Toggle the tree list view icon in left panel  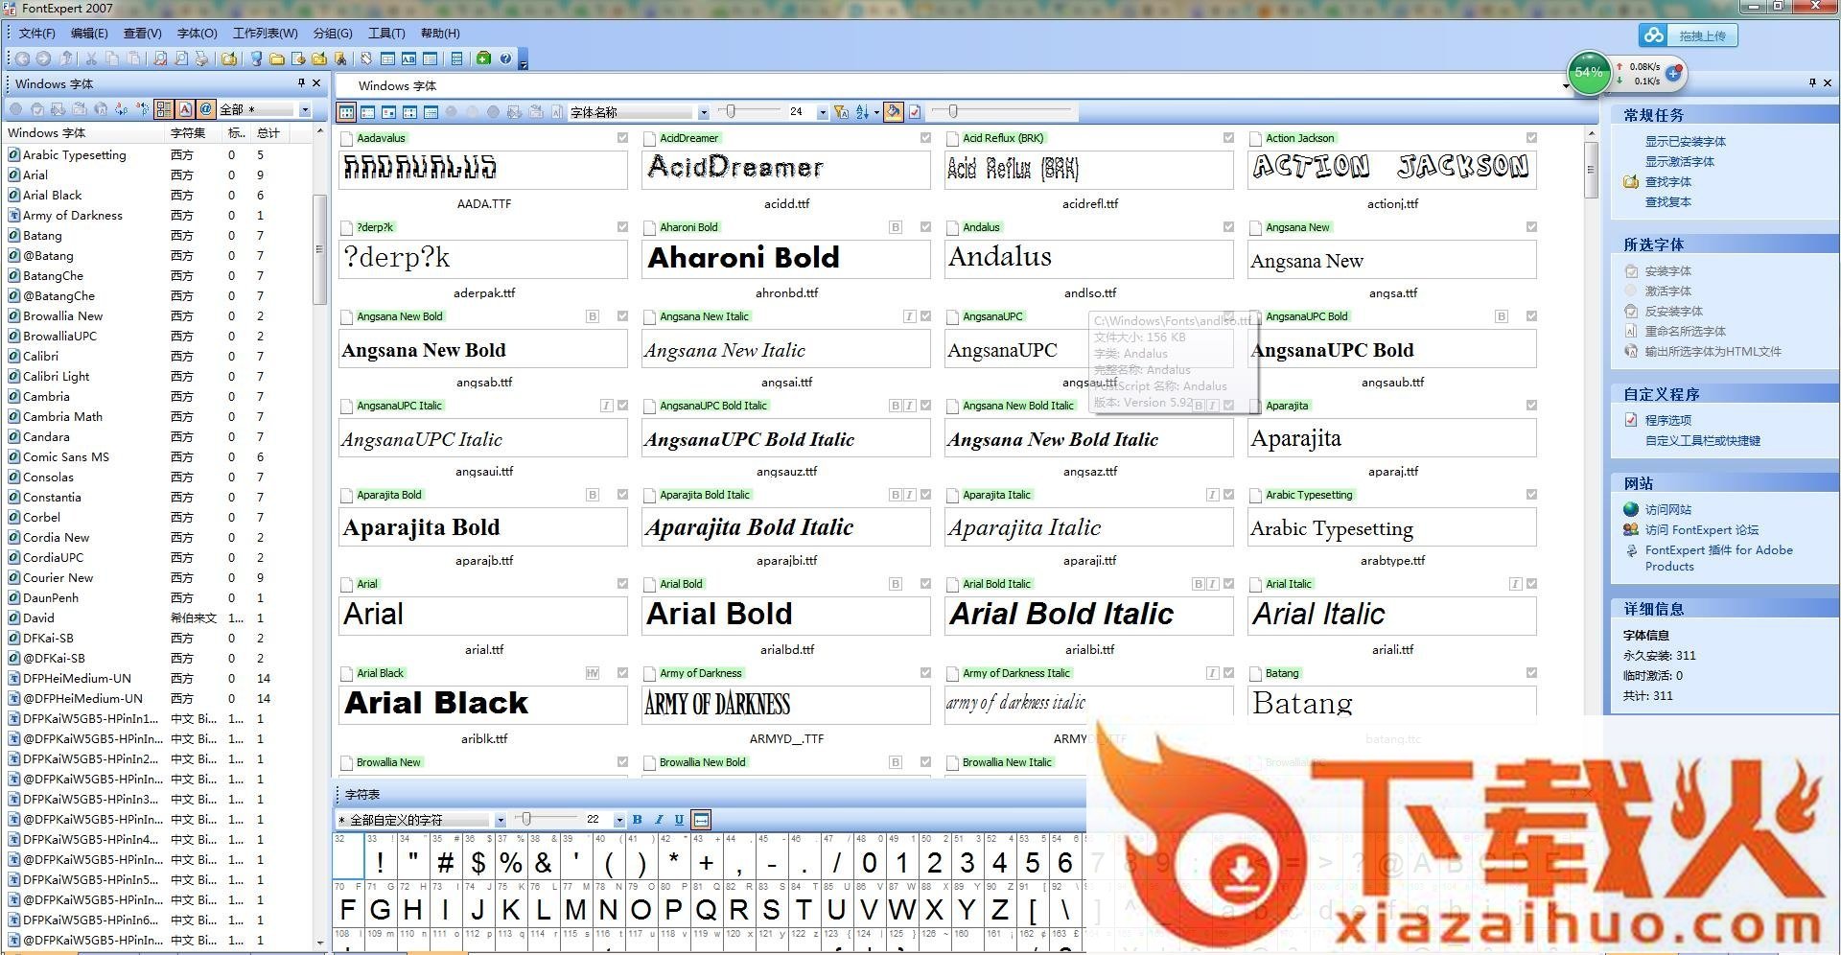click(164, 109)
